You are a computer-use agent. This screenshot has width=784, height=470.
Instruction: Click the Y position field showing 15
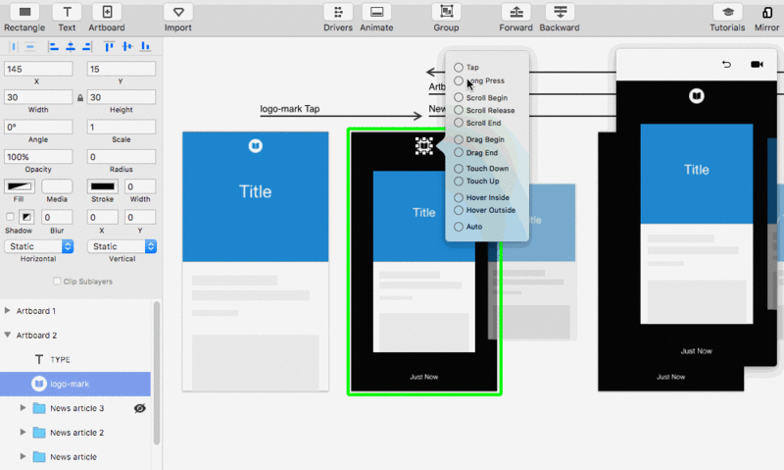(x=122, y=69)
